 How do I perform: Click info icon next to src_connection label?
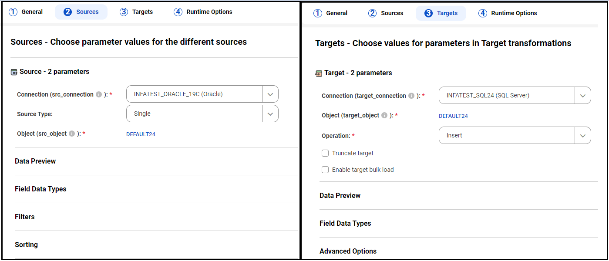pos(99,94)
